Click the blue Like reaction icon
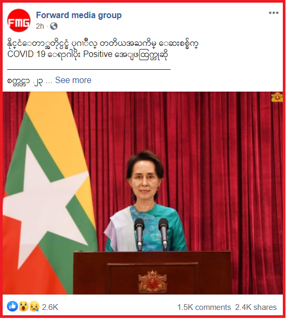286x319 pixels. pyautogui.click(x=12, y=306)
